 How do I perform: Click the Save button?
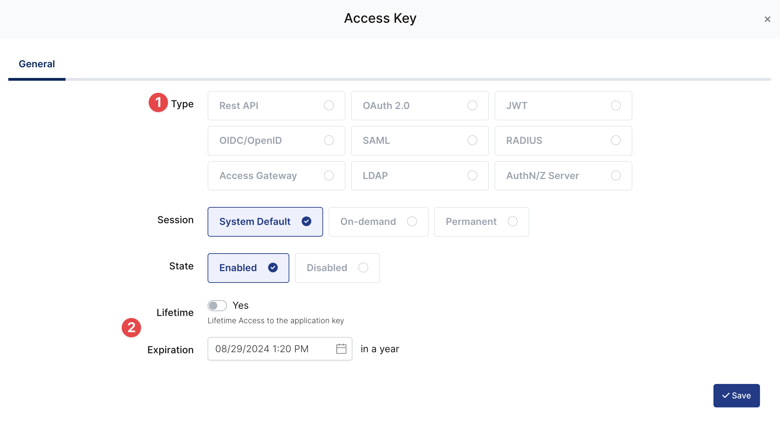(x=736, y=396)
